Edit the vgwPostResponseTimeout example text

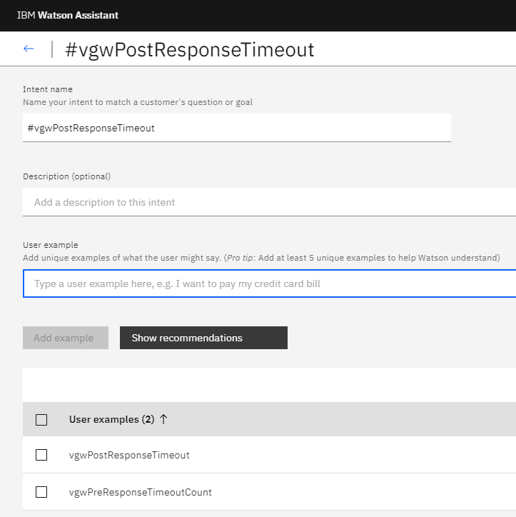tap(129, 455)
